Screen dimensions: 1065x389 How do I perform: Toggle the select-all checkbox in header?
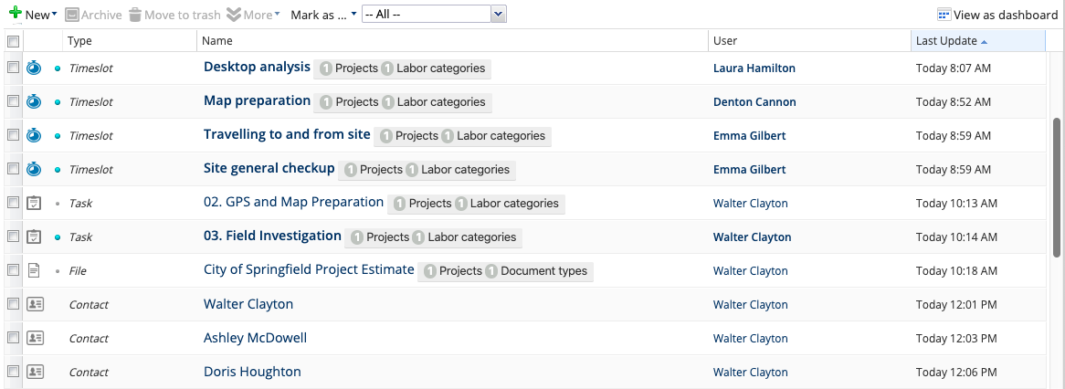point(12,41)
